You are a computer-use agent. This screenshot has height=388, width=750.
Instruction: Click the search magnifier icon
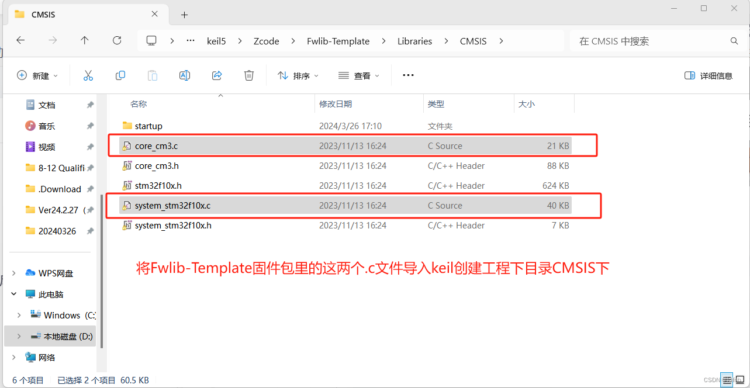pyautogui.click(x=734, y=41)
